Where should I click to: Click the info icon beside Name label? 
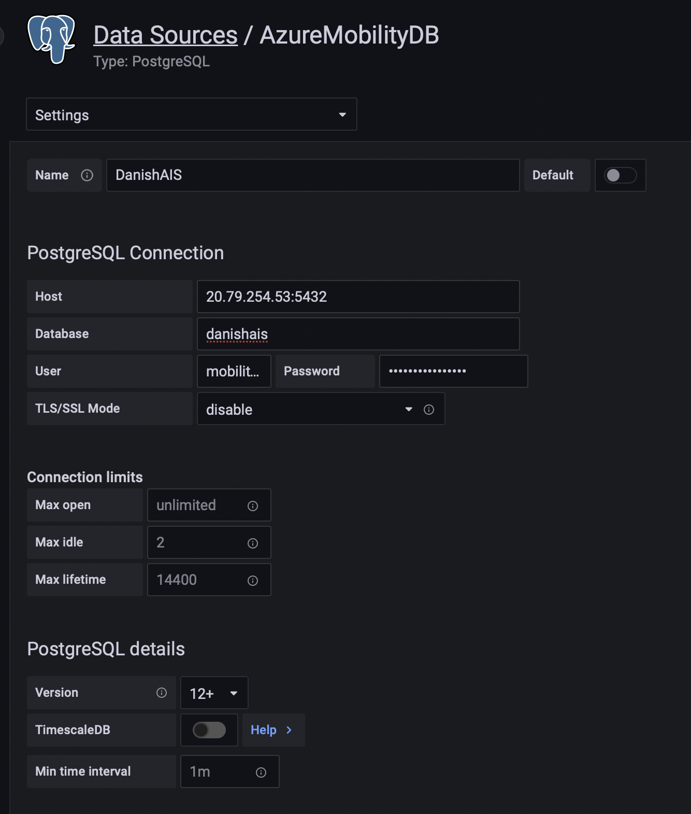pos(87,175)
